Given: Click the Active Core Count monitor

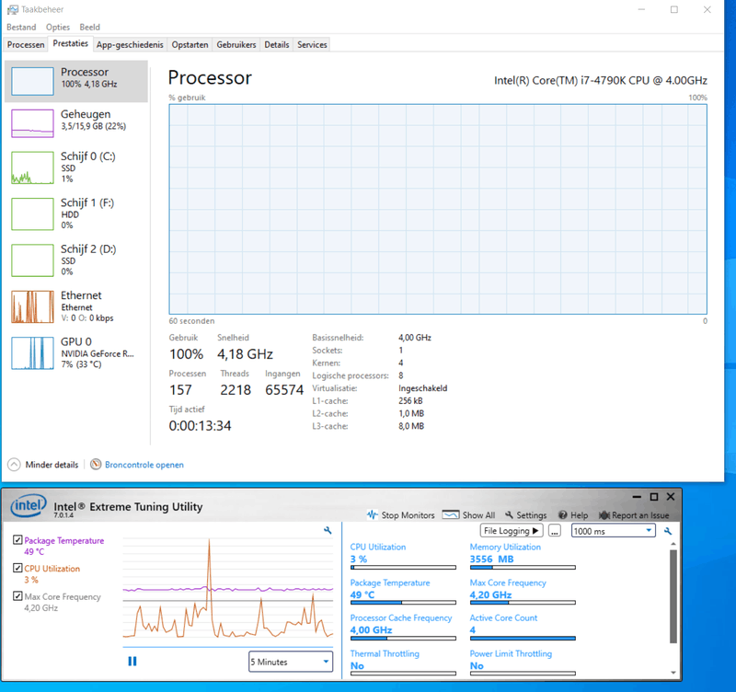Looking at the screenshot, I should pyautogui.click(x=523, y=627).
